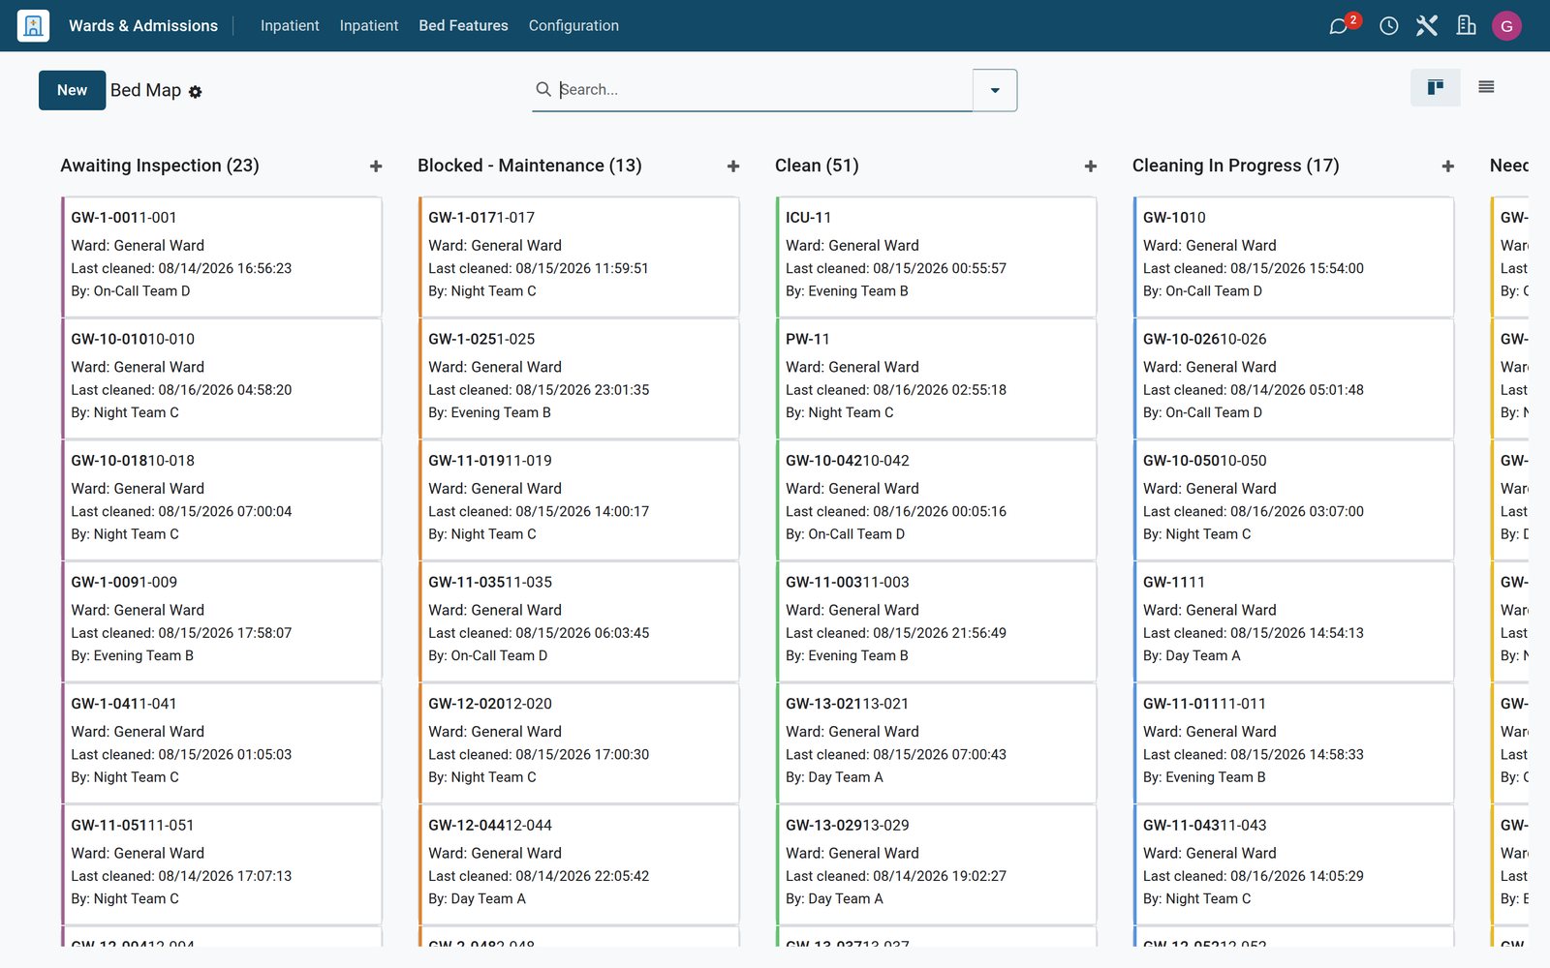Expand the search options dropdown arrow
This screenshot has height=968, width=1550.
point(995,90)
